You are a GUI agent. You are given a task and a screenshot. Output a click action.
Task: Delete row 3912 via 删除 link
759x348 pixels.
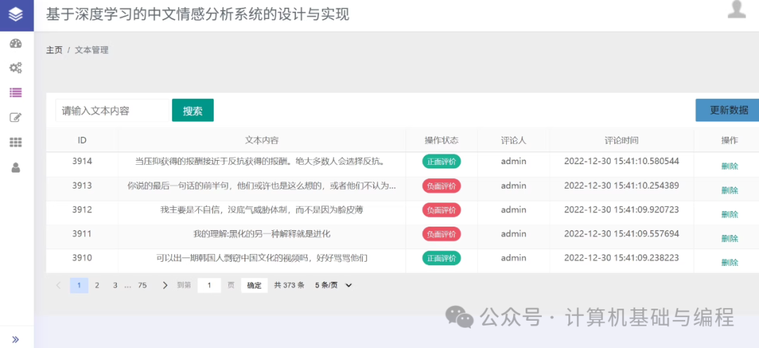(x=729, y=215)
